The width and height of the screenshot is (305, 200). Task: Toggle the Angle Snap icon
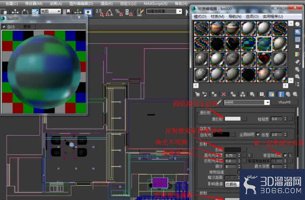pos(109,12)
